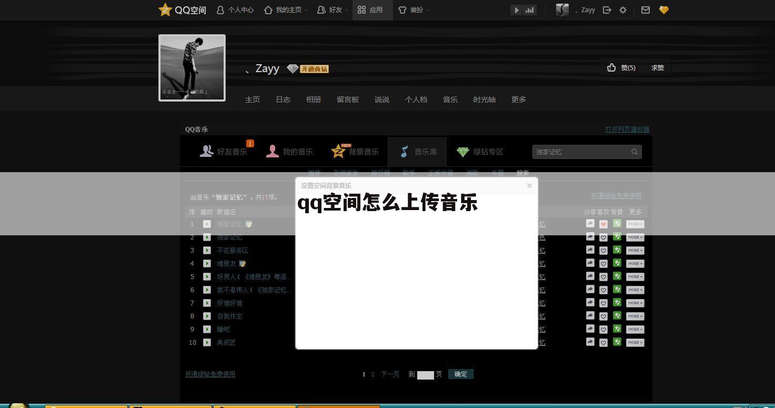This screenshot has height=408, width=775.
Task: Go to the 留言板 tab
Action: pyautogui.click(x=348, y=99)
